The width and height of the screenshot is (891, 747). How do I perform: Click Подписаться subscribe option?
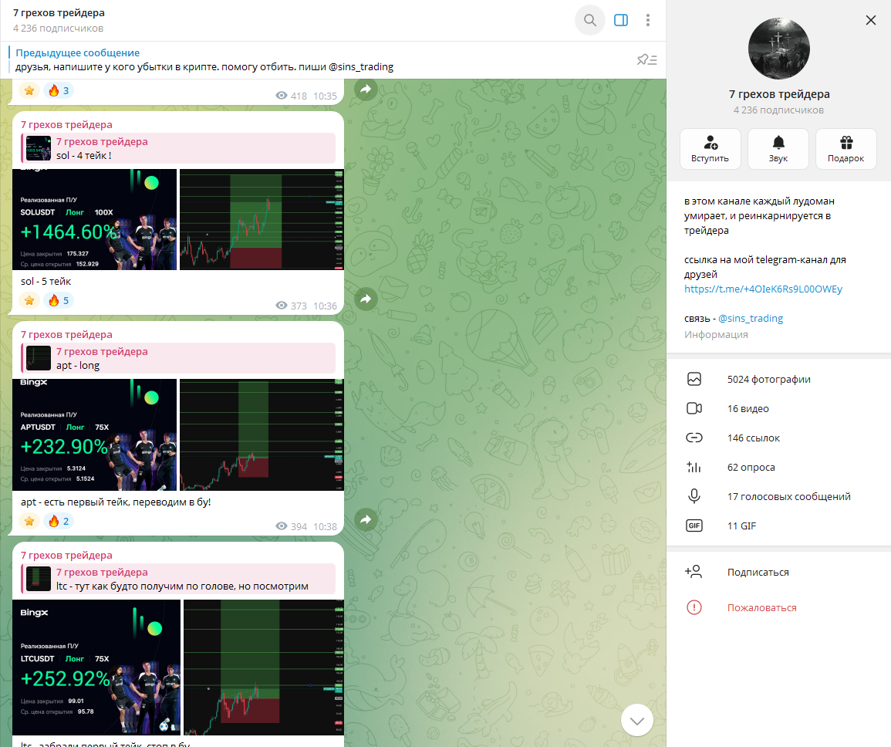(x=778, y=572)
